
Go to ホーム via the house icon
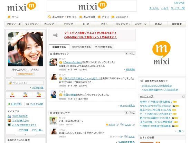click(x=9, y=17)
